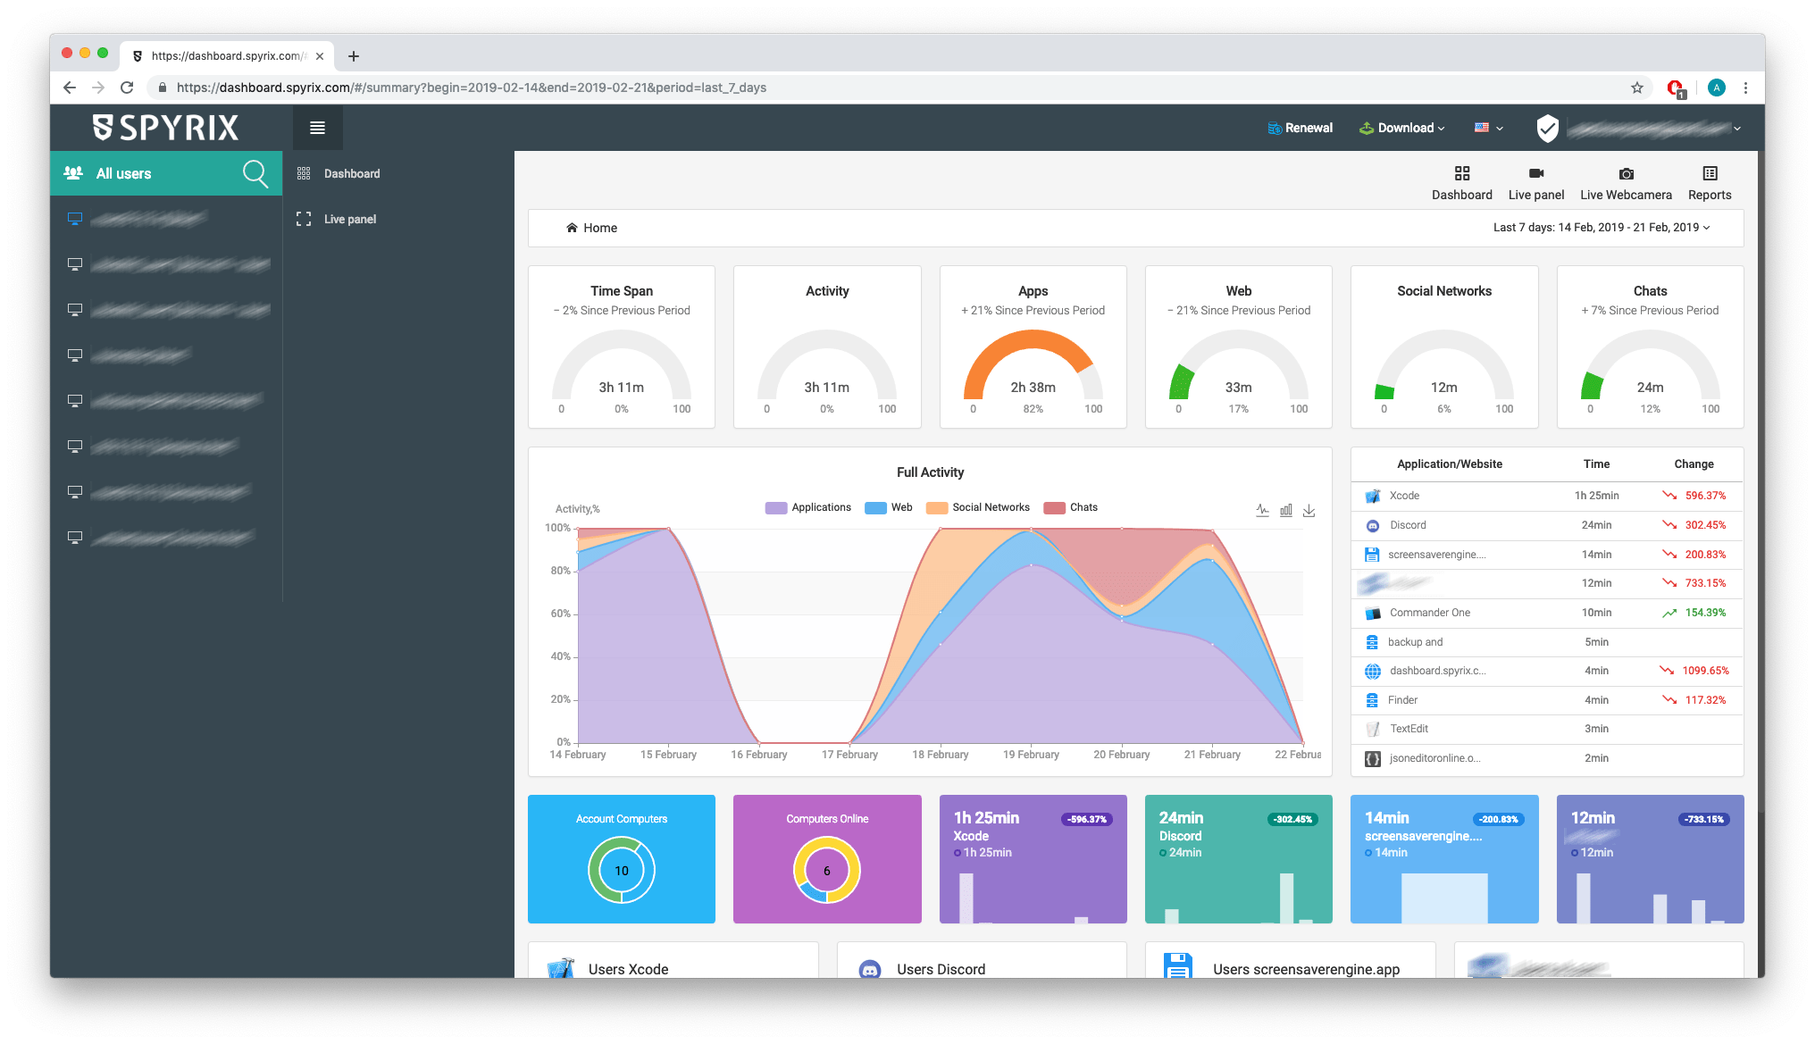The width and height of the screenshot is (1815, 1044).
Task: Toggle Chats series in chart legend
Action: pos(1071,507)
